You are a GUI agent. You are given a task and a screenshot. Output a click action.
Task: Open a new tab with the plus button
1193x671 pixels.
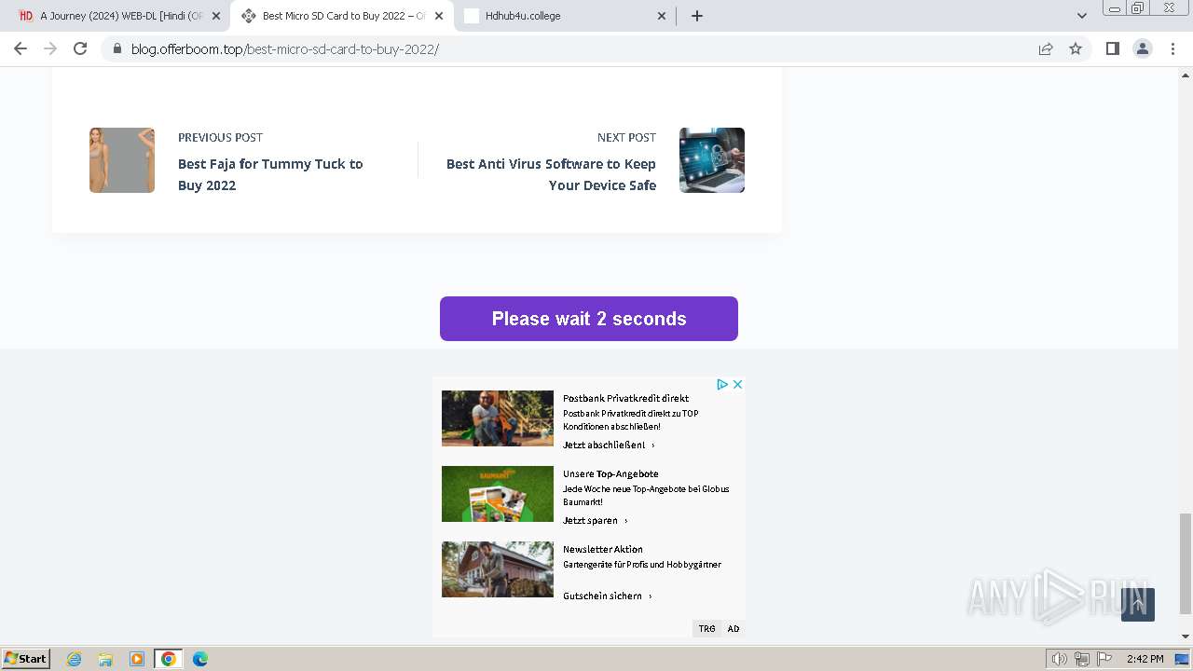697,16
